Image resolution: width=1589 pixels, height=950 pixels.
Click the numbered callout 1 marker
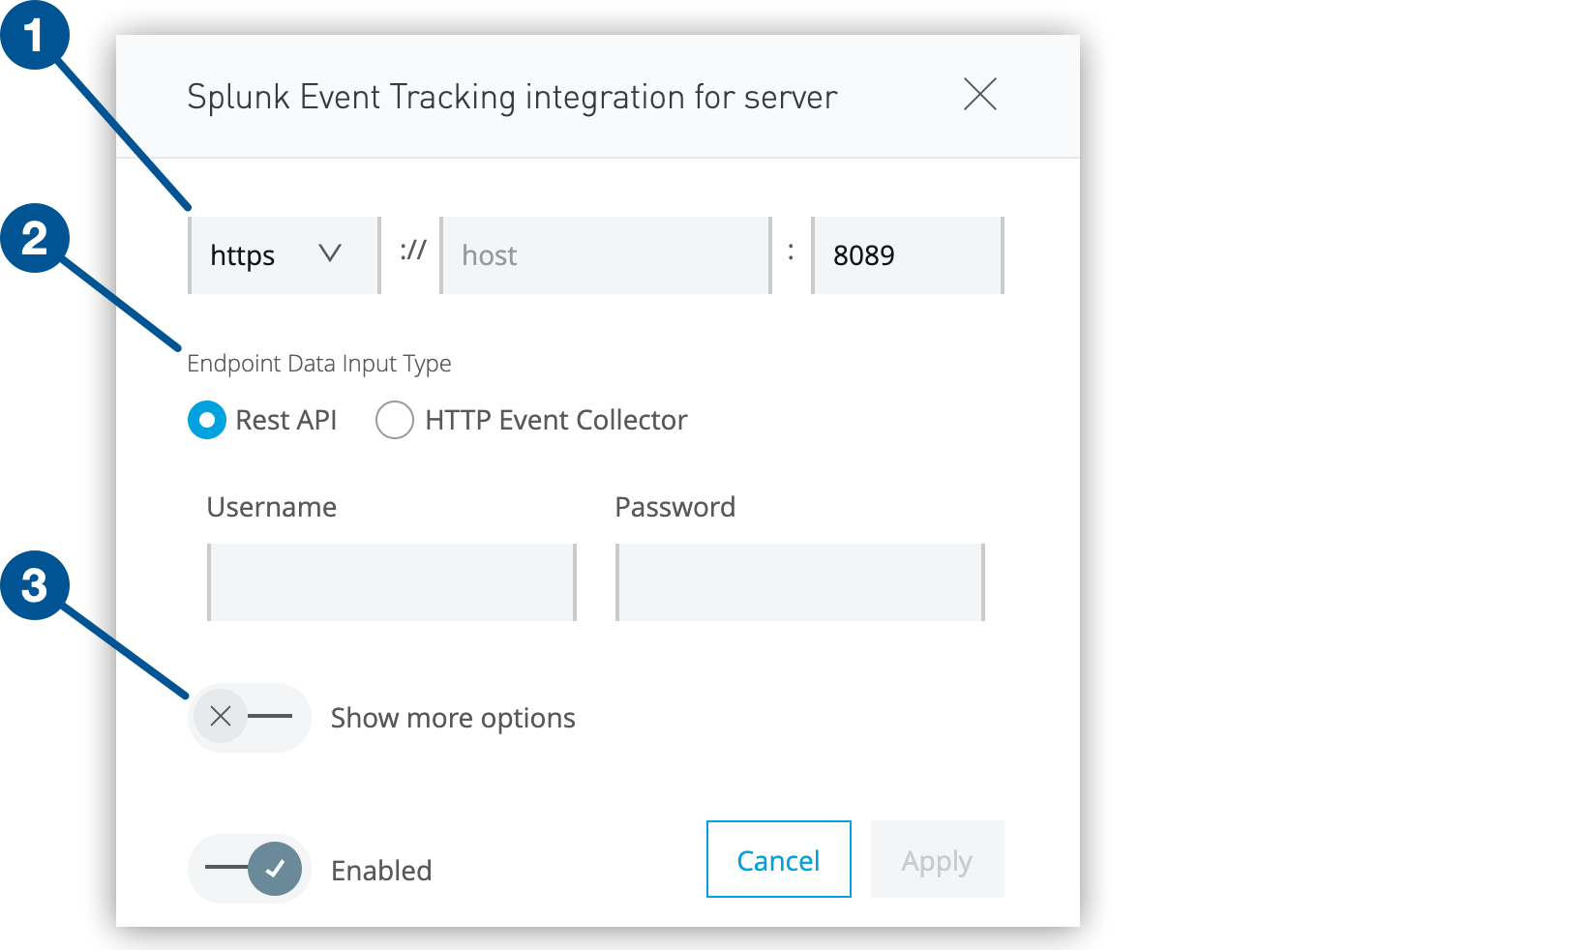[x=37, y=37]
